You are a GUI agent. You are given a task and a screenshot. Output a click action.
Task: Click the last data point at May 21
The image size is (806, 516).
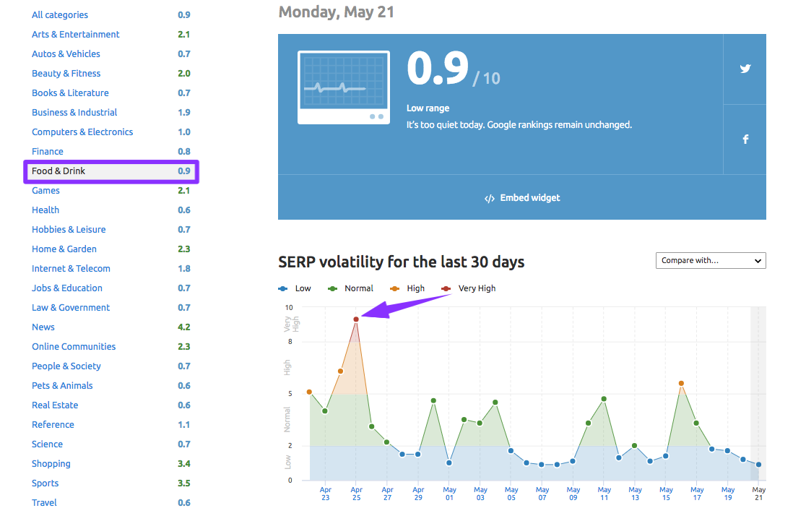tap(759, 465)
